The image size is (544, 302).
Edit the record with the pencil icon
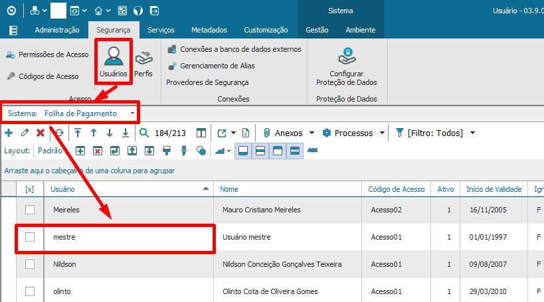coord(25,133)
